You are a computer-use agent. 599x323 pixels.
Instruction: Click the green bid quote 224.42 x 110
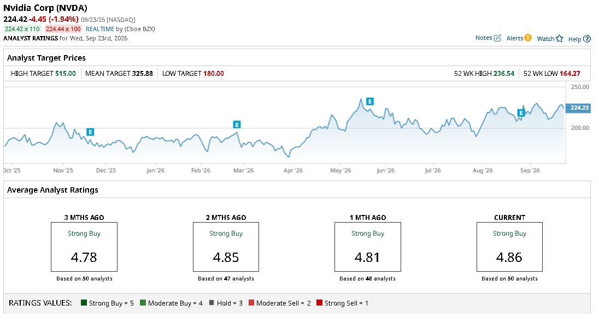coord(22,29)
